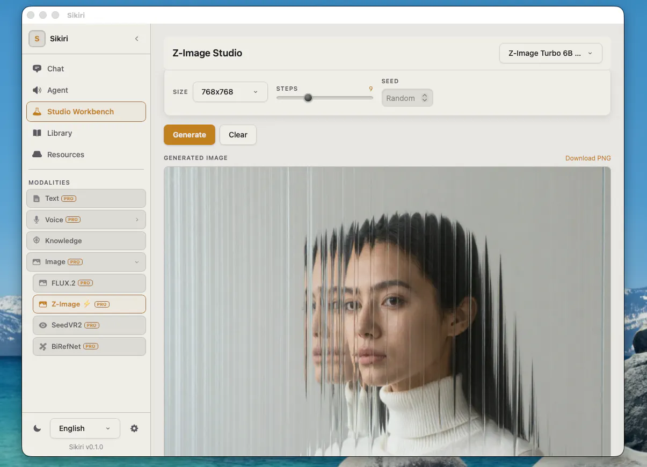Collapse the Image modality chevron
The width and height of the screenshot is (647, 467).
click(137, 262)
